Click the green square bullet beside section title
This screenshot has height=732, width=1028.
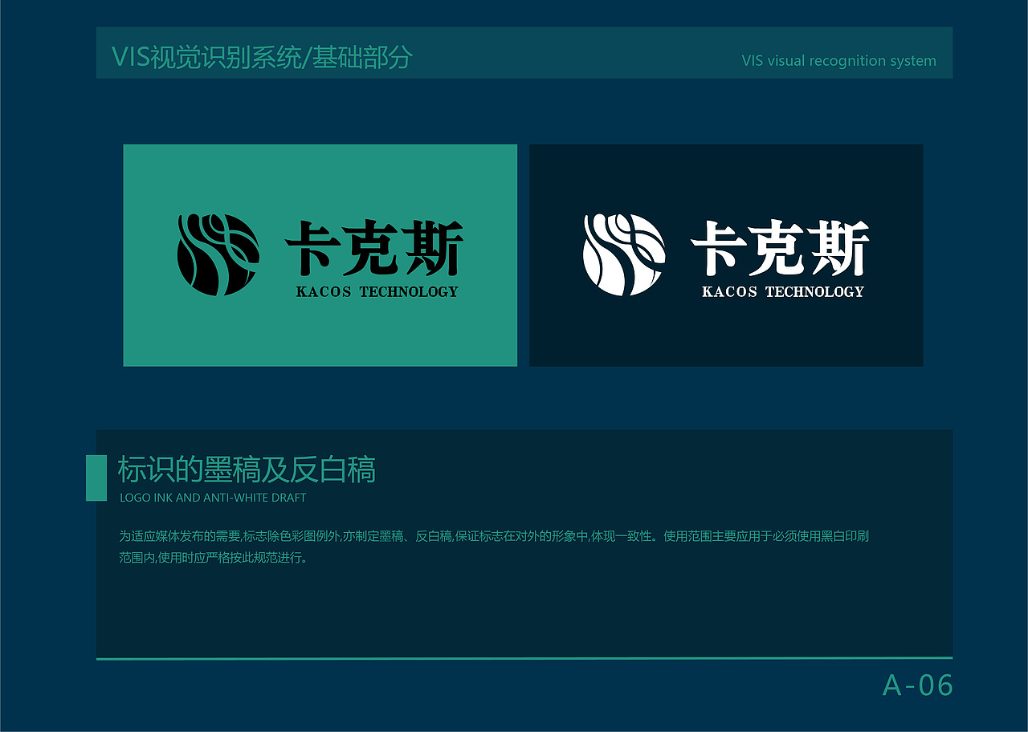tap(96, 476)
